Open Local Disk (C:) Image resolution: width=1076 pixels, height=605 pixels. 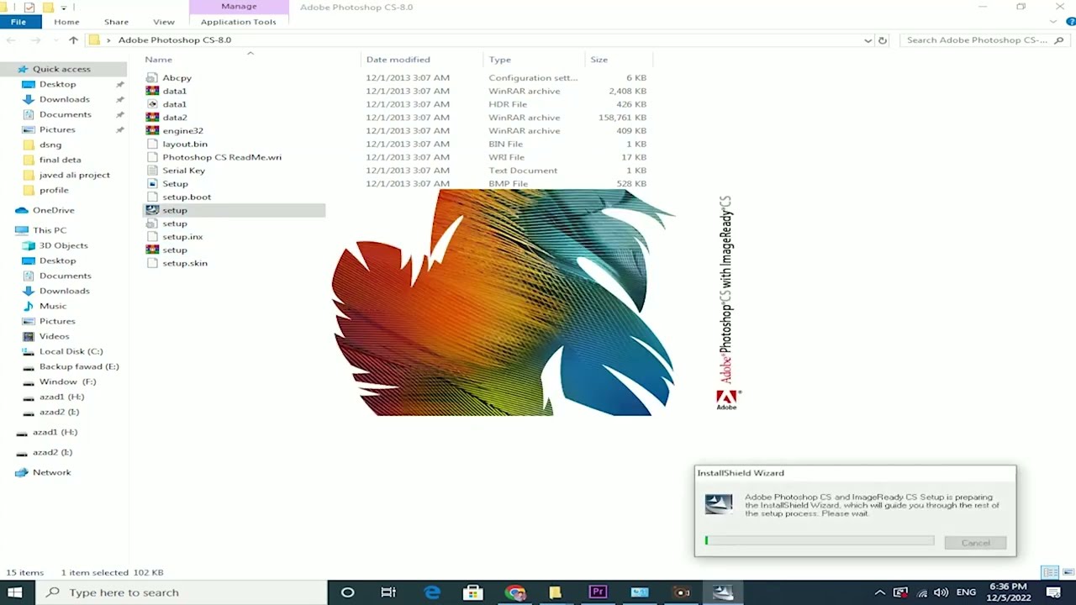(71, 351)
